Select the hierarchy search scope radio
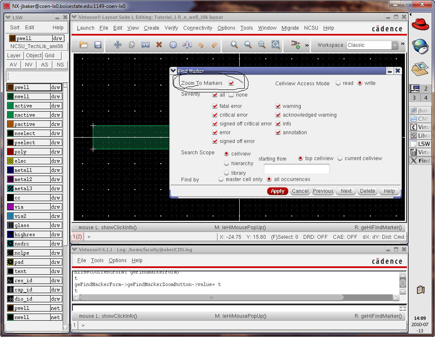The image size is (435, 337). pos(227,163)
